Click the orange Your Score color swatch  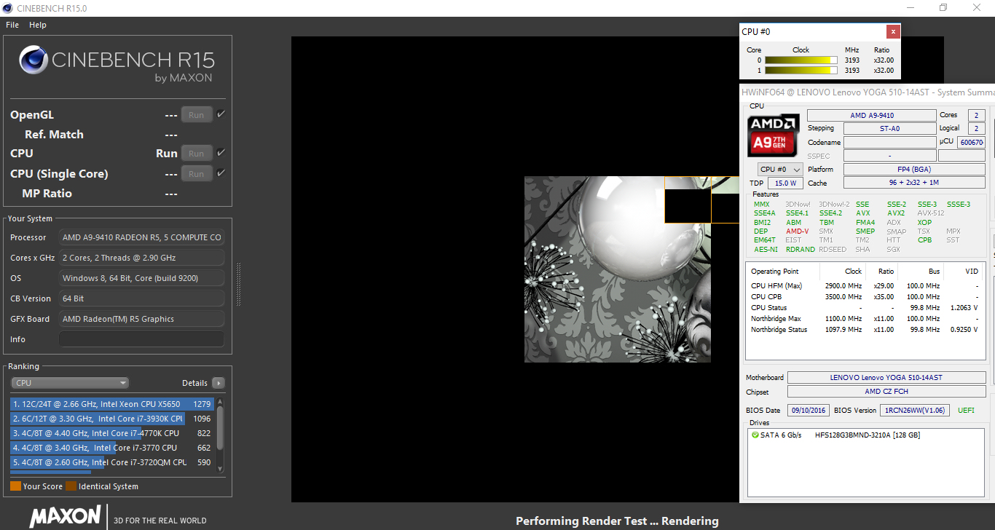click(x=15, y=486)
